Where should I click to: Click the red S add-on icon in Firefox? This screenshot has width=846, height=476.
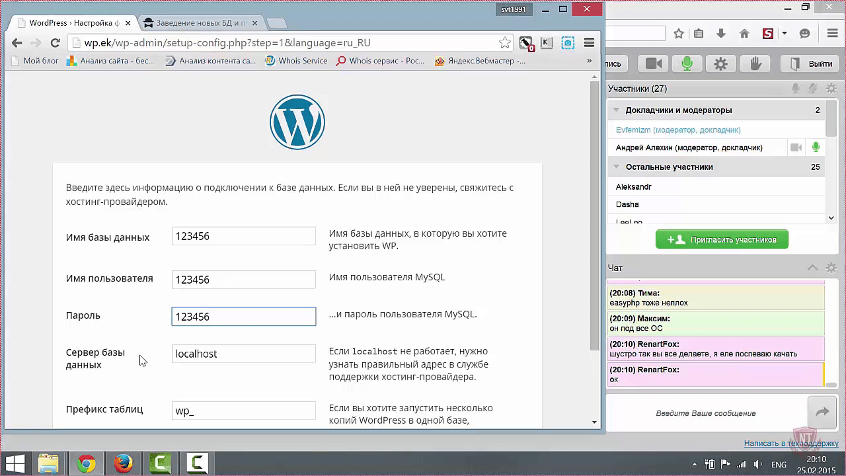click(768, 34)
